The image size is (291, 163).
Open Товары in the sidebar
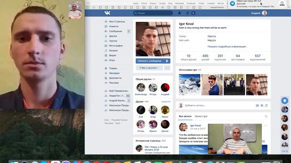(113, 68)
